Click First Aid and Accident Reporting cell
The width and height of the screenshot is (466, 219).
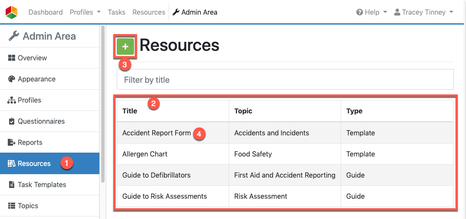(x=285, y=175)
